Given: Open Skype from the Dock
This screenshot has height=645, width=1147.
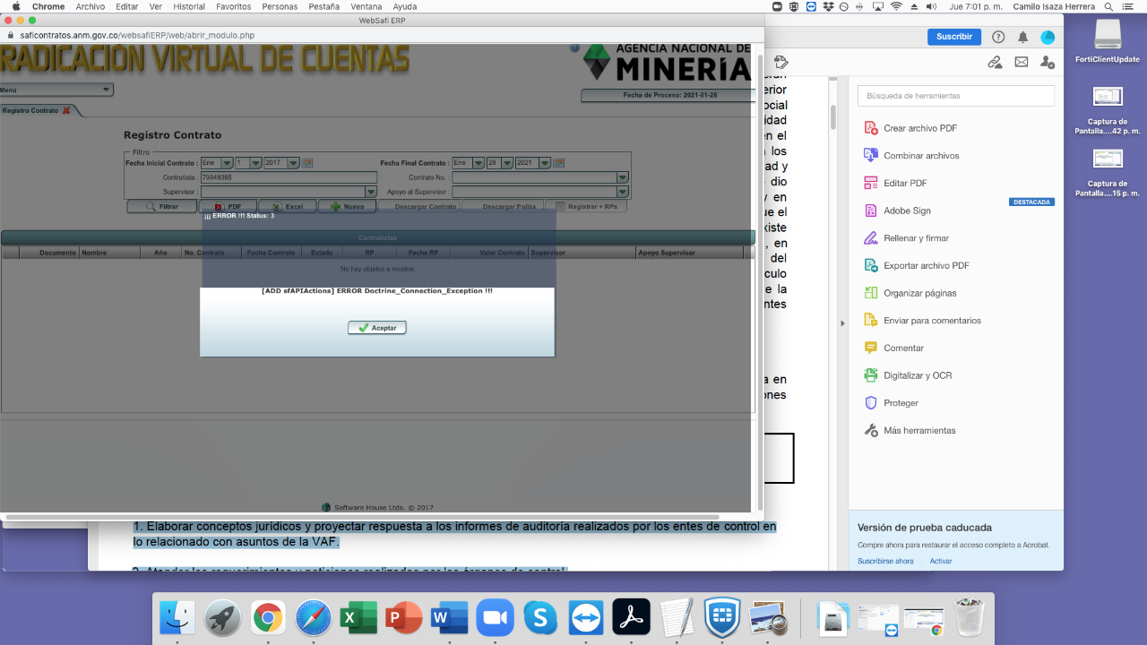Looking at the screenshot, I should pos(541,618).
